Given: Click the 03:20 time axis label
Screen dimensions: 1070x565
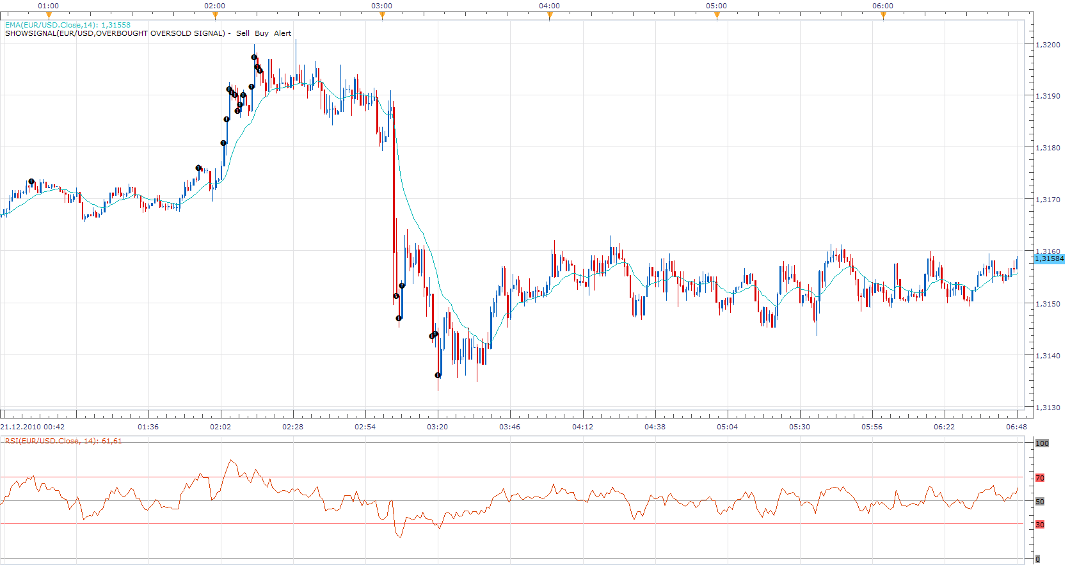Looking at the screenshot, I should (438, 427).
